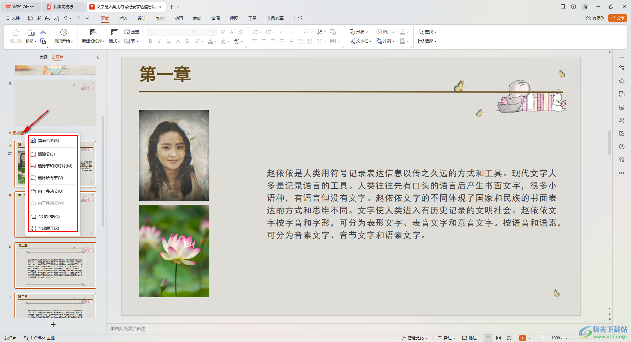
Task: Open Print Preview from quick access bar
Action: pos(56,18)
